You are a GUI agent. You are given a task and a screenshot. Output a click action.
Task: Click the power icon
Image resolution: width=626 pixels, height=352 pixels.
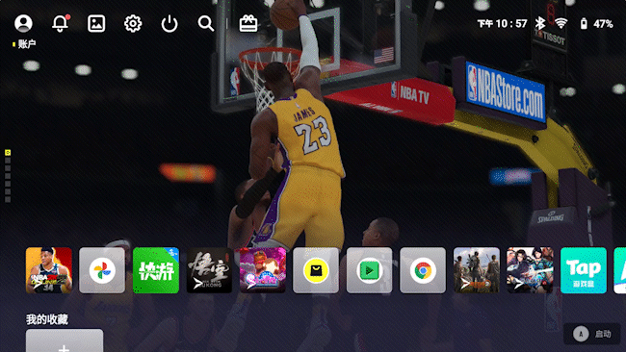coord(170,23)
